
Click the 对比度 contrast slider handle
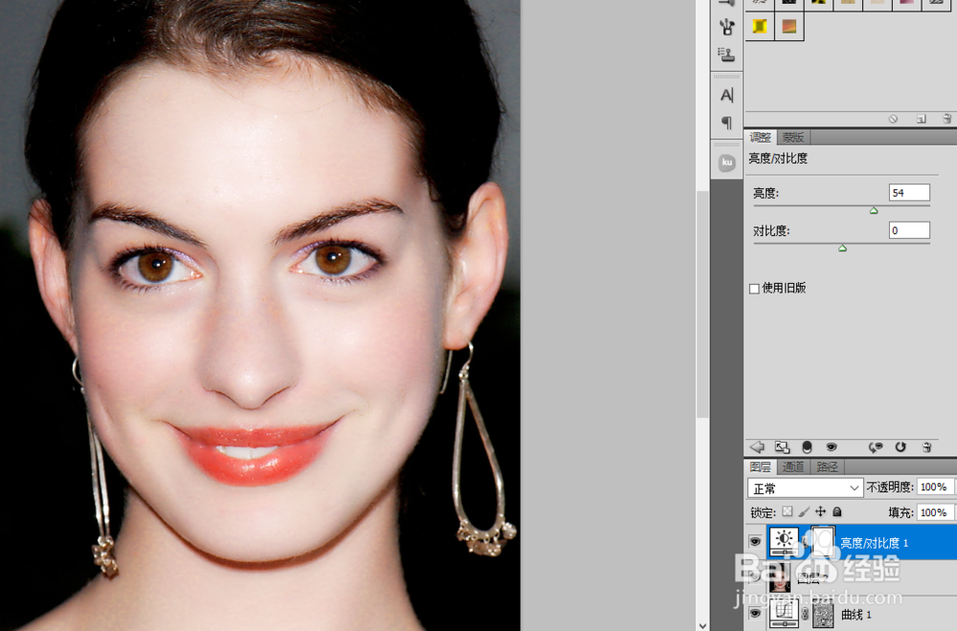point(842,249)
